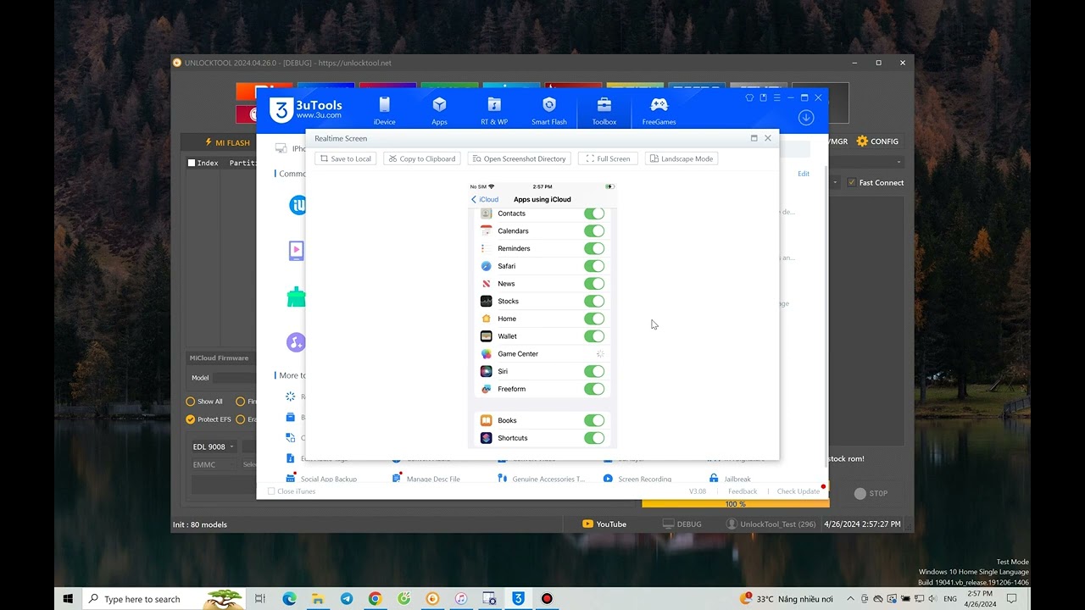Click the taskbar search box
This screenshot has height=610, width=1085.
[x=164, y=598]
